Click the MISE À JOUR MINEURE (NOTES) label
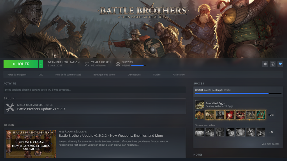This screenshot has width=287, height=161. click(x=35, y=105)
